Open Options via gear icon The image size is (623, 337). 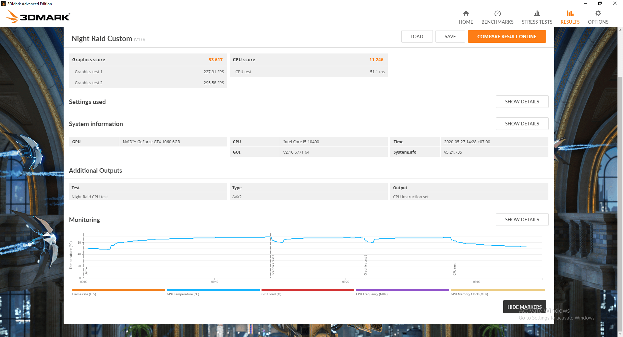tap(598, 13)
